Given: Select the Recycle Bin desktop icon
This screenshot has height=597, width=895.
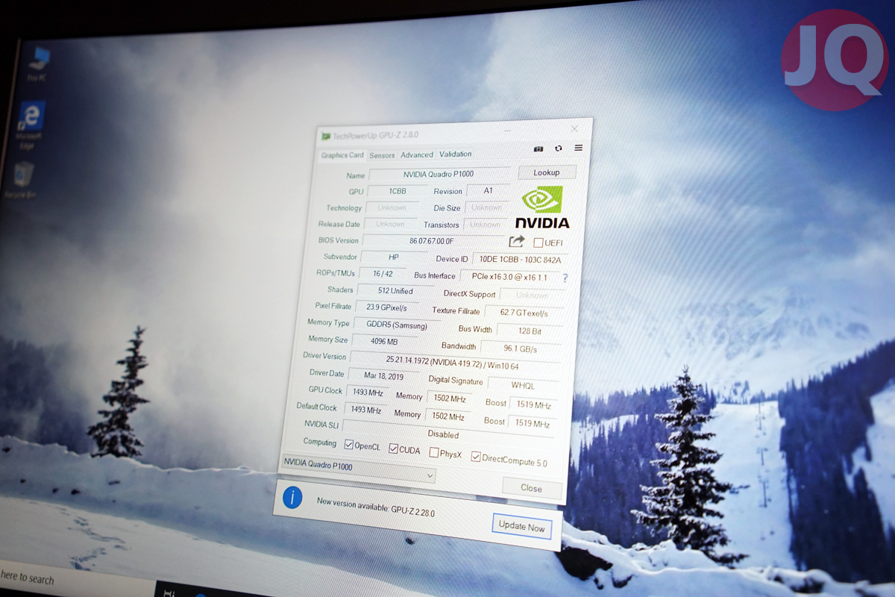Looking at the screenshot, I should point(24,181).
